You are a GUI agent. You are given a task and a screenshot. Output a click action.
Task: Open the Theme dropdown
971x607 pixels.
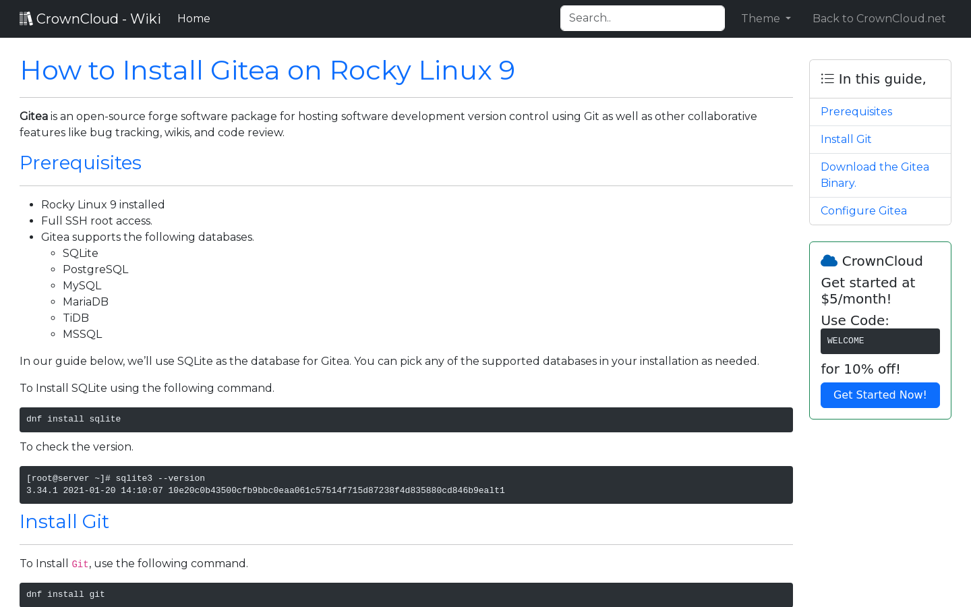tap(765, 18)
